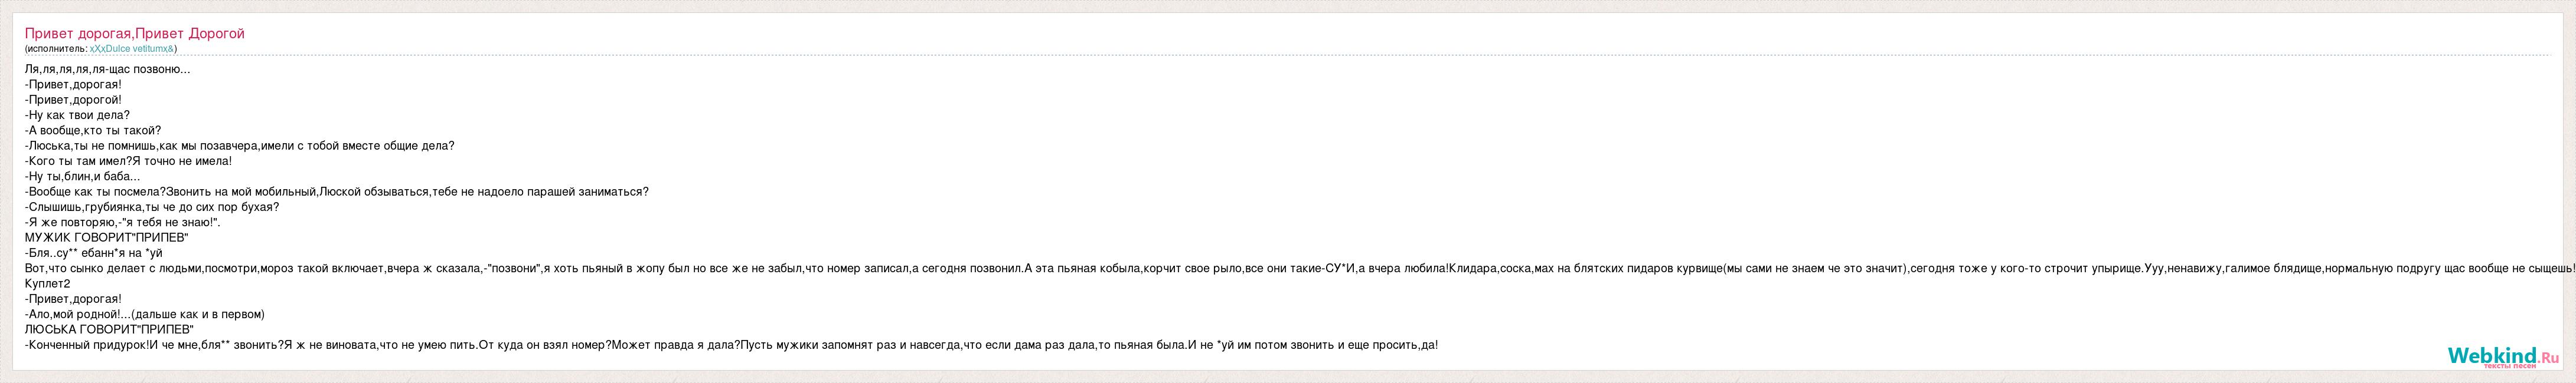This screenshot has height=383, width=2576.
Task: Click the final line starting "-Конченный придурок!"
Action: (x=731, y=345)
